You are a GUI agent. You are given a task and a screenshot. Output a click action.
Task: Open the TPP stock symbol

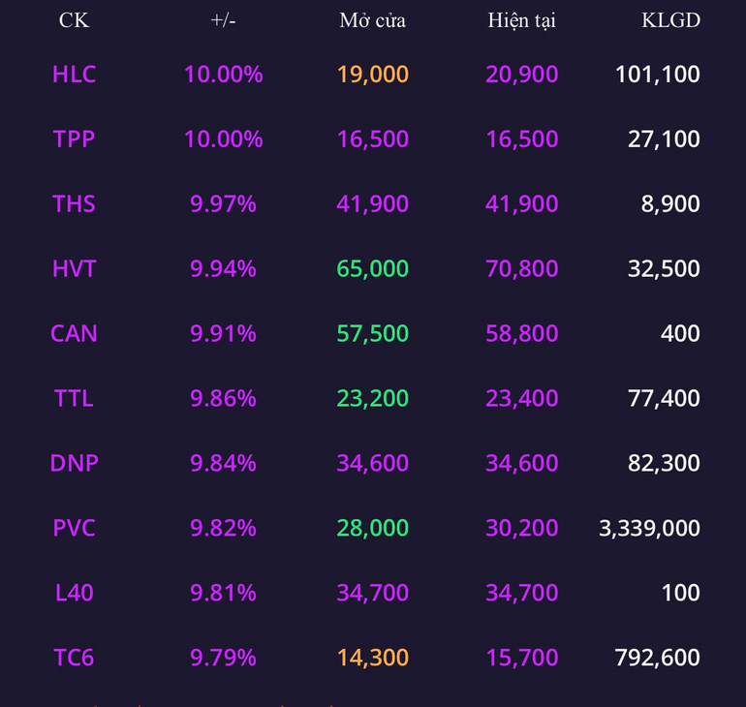coord(74,138)
